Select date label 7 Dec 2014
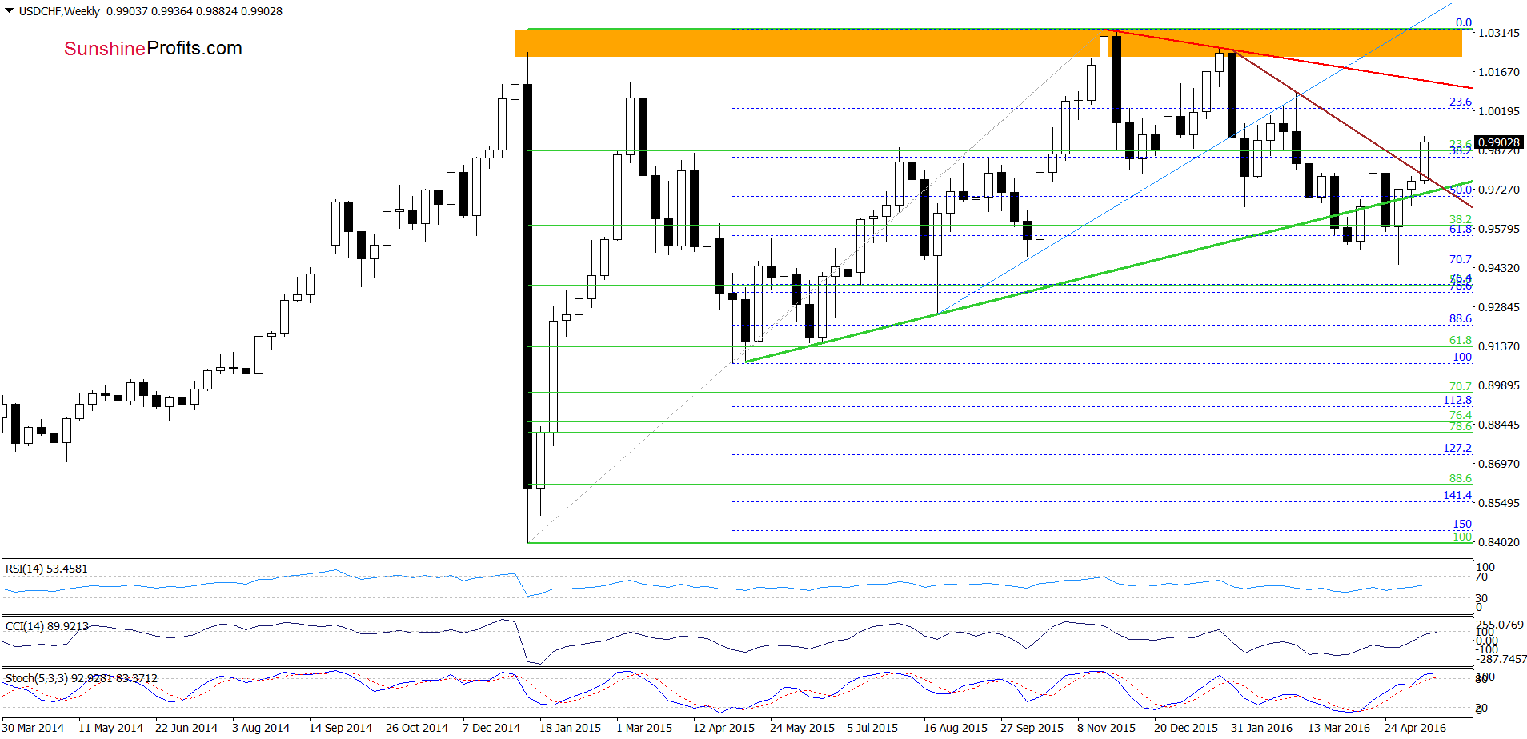The image size is (1527, 739). pyautogui.click(x=491, y=728)
